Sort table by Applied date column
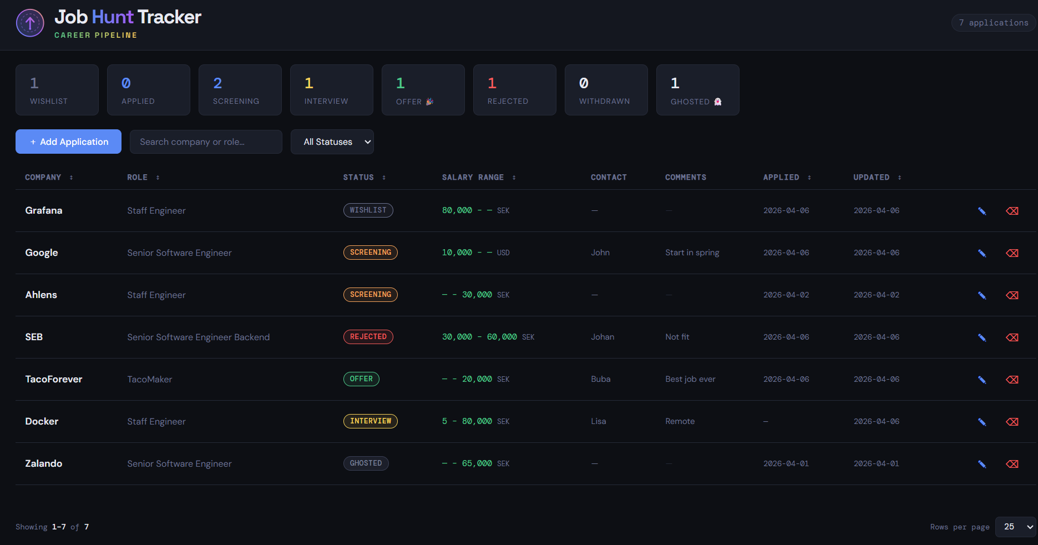1038x545 pixels. point(787,178)
